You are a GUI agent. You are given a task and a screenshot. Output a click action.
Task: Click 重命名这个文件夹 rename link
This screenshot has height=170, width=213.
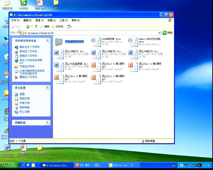tap(29, 47)
